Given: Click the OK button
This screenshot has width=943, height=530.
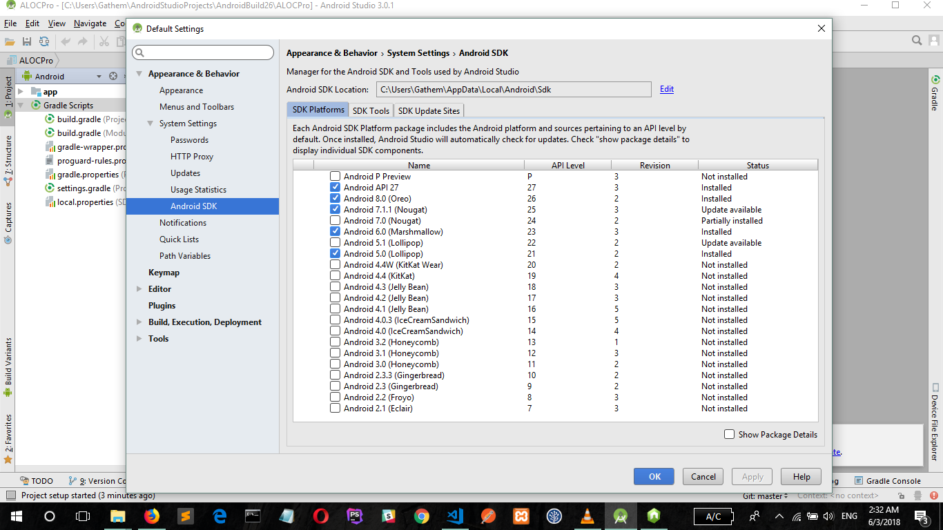Looking at the screenshot, I should [x=655, y=476].
